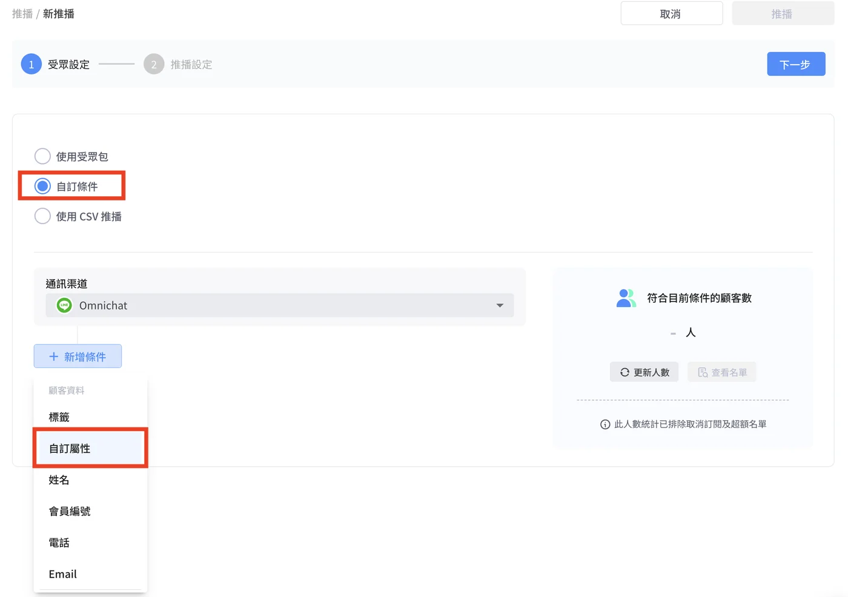Click the green LINE channel icon
This screenshot has height=597, width=848.
tap(64, 305)
